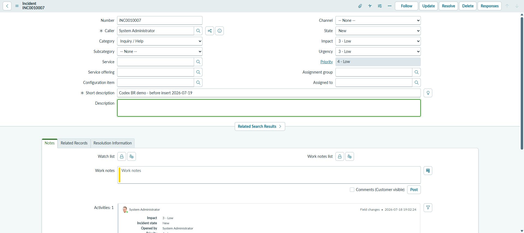The width and height of the screenshot is (524, 233).
Task: Open the activity filter funnel icon
Action: click(x=428, y=208)
